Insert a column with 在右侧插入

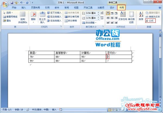pyautogui.click(x=54, y=21)
